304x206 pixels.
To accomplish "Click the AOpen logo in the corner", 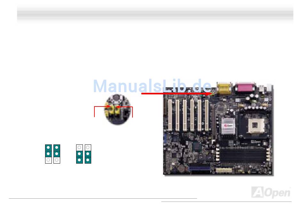I will (x=271, y=193).
